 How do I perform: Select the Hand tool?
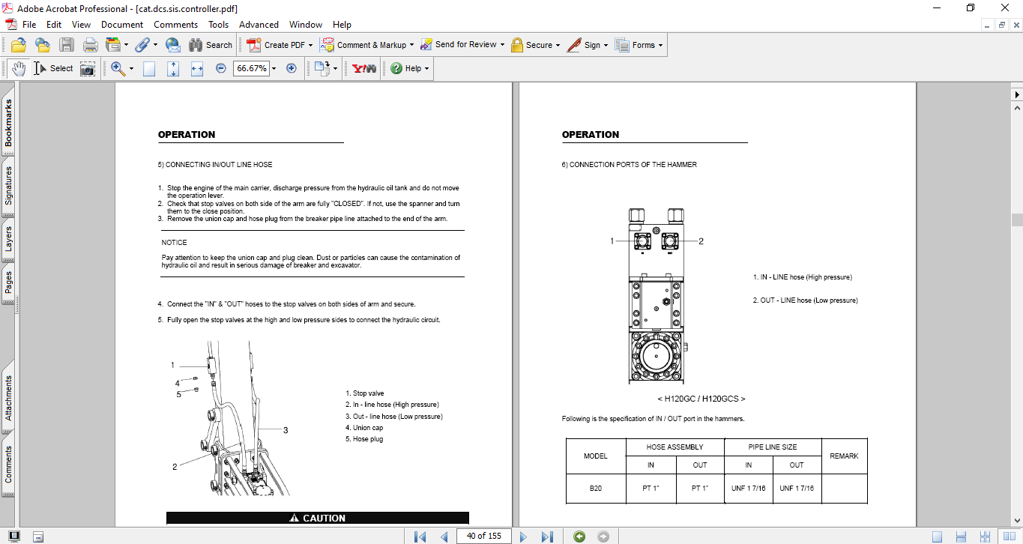19,68
